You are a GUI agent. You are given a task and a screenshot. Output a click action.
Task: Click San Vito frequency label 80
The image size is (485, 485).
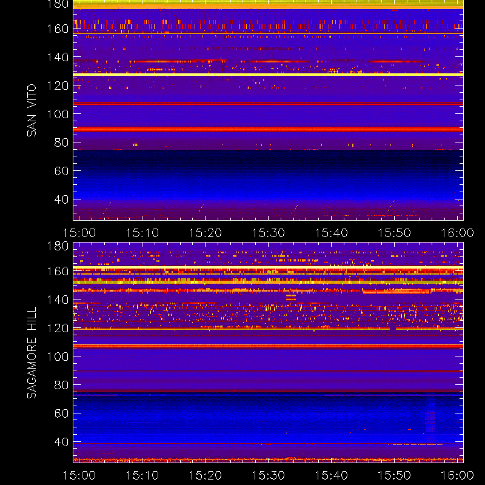pos(61,142)
